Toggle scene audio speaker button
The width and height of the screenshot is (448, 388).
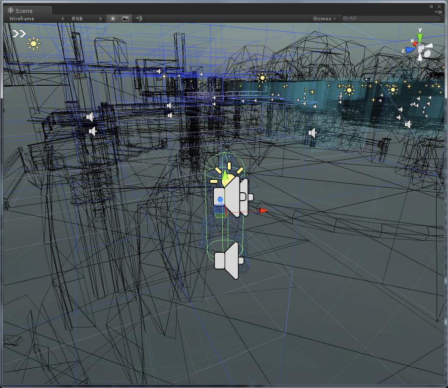(x=138, y=18)
